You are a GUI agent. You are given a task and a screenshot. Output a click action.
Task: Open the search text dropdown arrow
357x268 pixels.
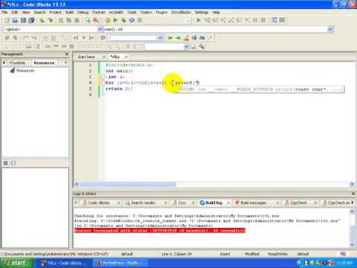pos(160,38)
